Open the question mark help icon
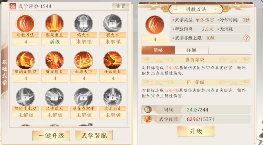 [246, 38]
